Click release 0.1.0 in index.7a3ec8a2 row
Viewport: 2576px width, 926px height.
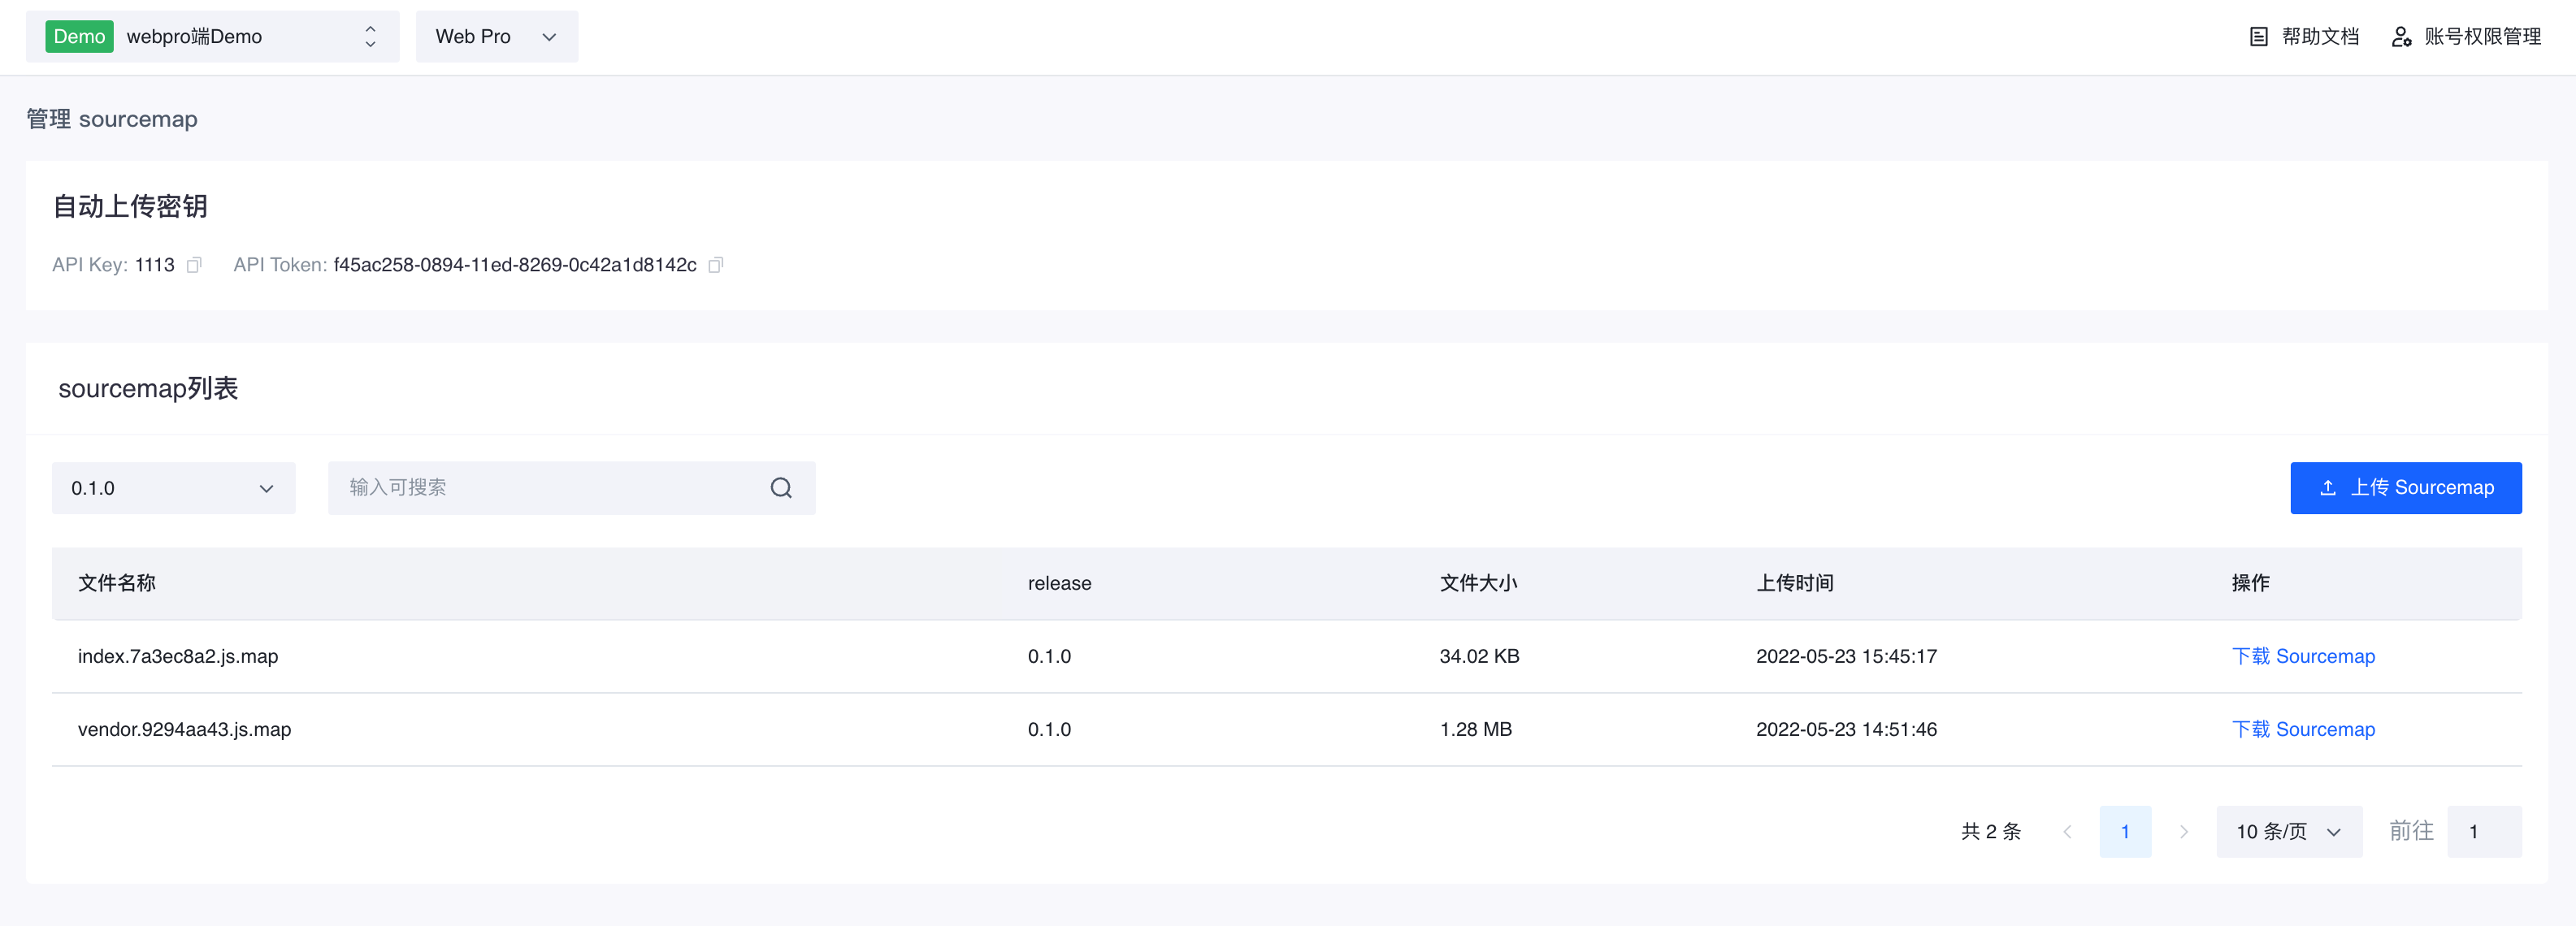1049,657
